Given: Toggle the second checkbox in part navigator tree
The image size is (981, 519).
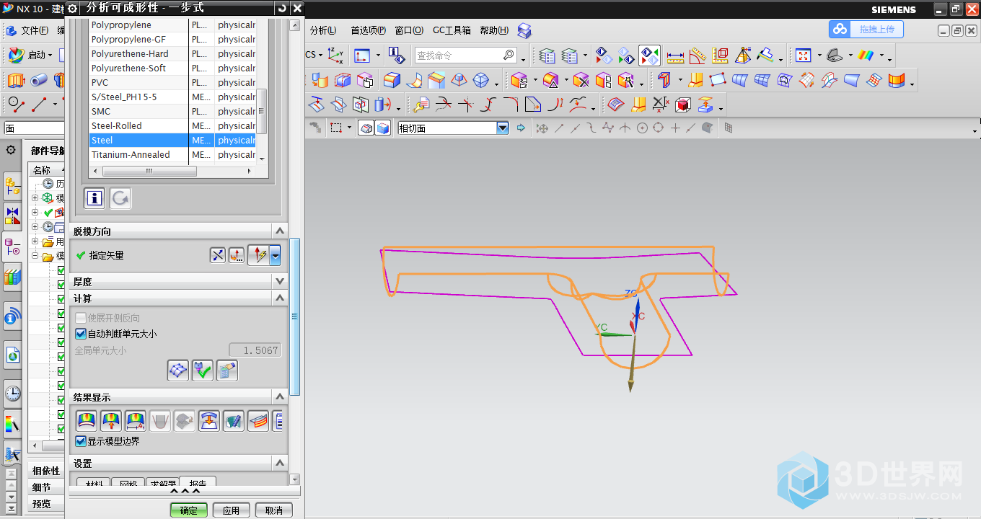Looking at the screenshot, I should [x=62, y=285].
